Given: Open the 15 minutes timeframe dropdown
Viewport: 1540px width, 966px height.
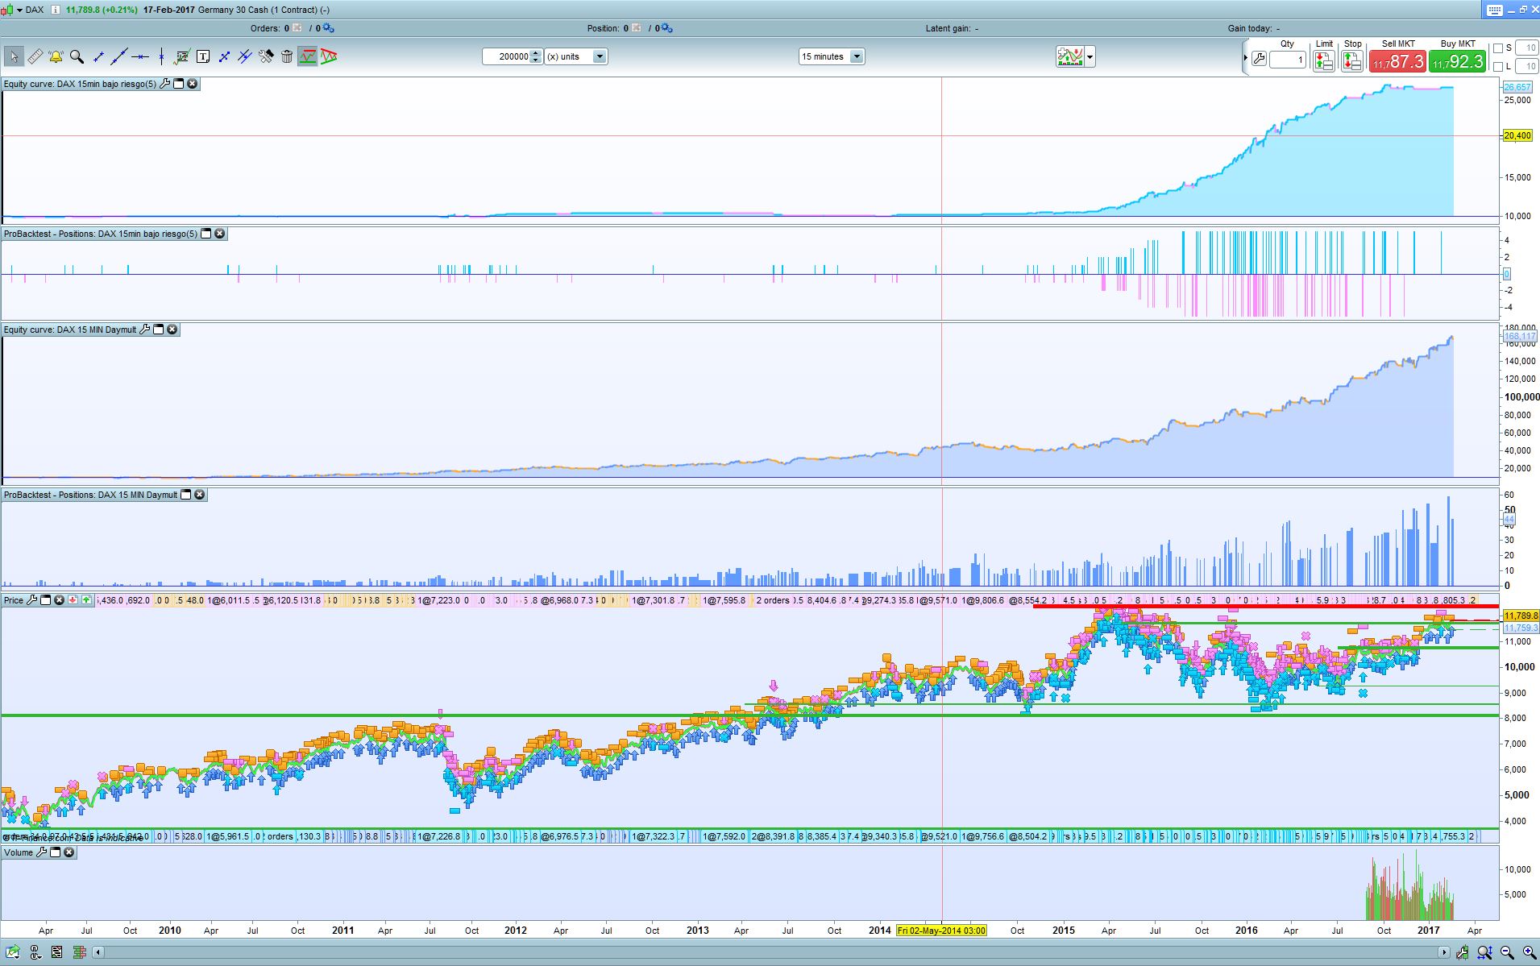Looking at the screenshot, I should click(x=857, y=56).
